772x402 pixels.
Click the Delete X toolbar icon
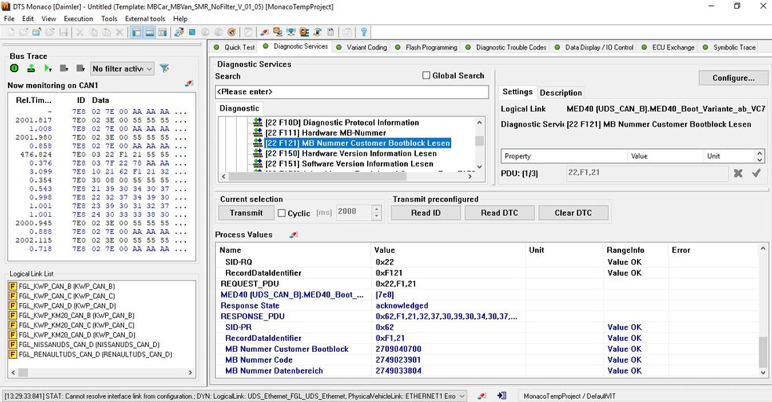[x=119, y=32]
